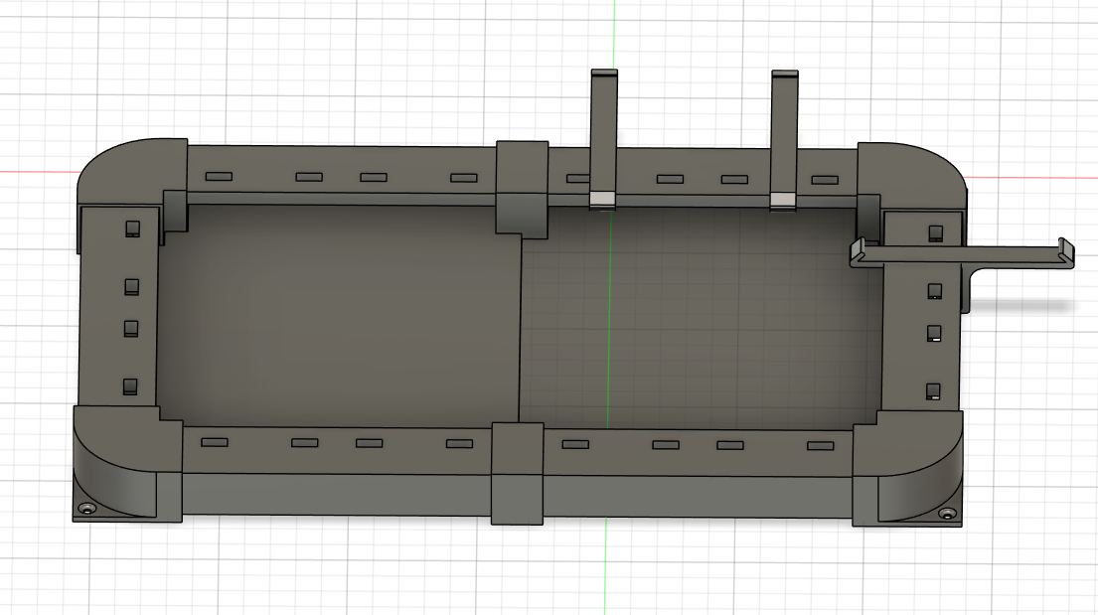The width and height of the screenshot is (1098, 615).
Task: Select the screw hole in bottom-left corner
Action: (86, 509)
